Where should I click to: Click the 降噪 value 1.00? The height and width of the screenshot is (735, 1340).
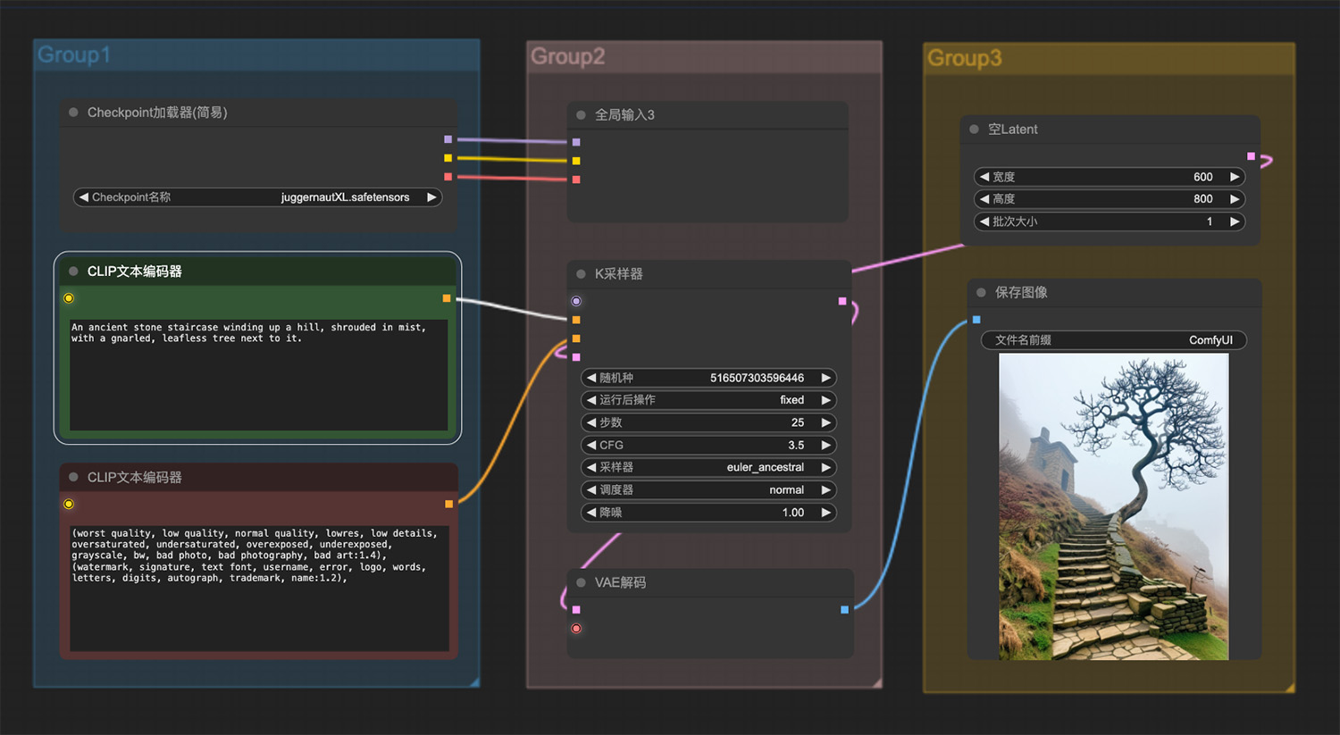tap(793, 513)
